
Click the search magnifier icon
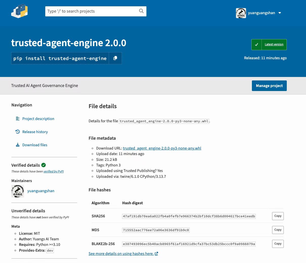pos(141,11)
